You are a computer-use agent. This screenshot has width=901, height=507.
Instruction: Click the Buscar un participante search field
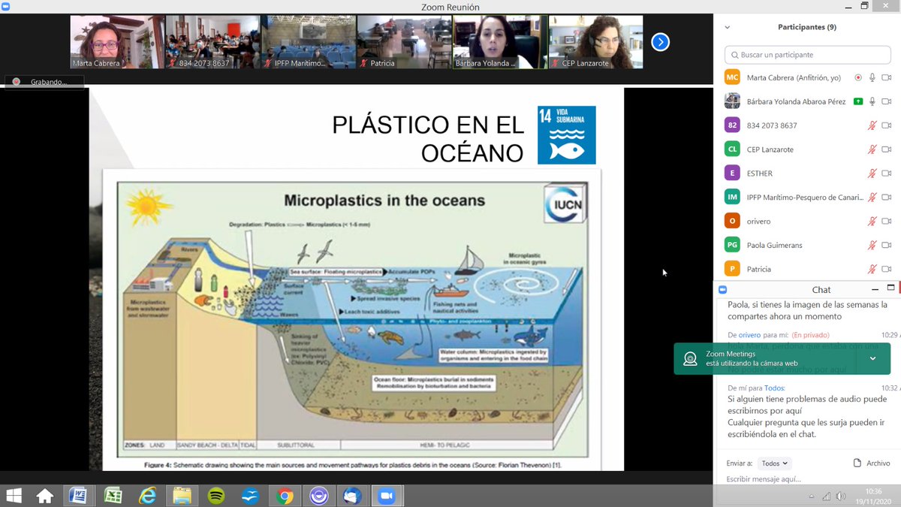807,55
